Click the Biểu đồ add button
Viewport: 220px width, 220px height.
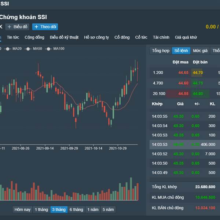[x=17, y=27]
